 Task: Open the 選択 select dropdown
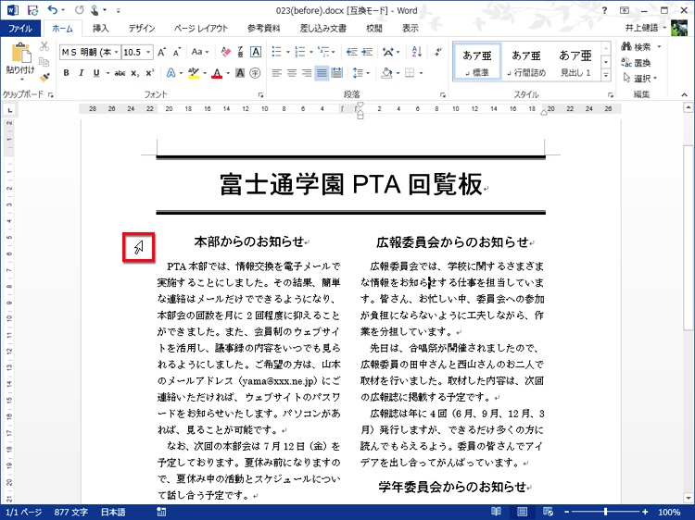640,79
